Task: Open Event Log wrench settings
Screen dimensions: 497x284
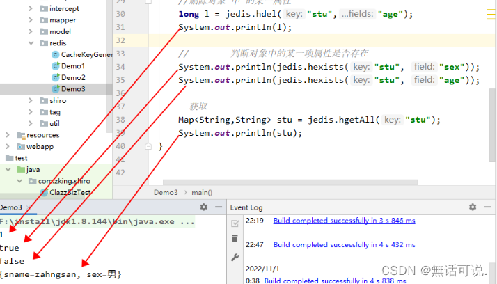Action: click(x=235, y=258)
